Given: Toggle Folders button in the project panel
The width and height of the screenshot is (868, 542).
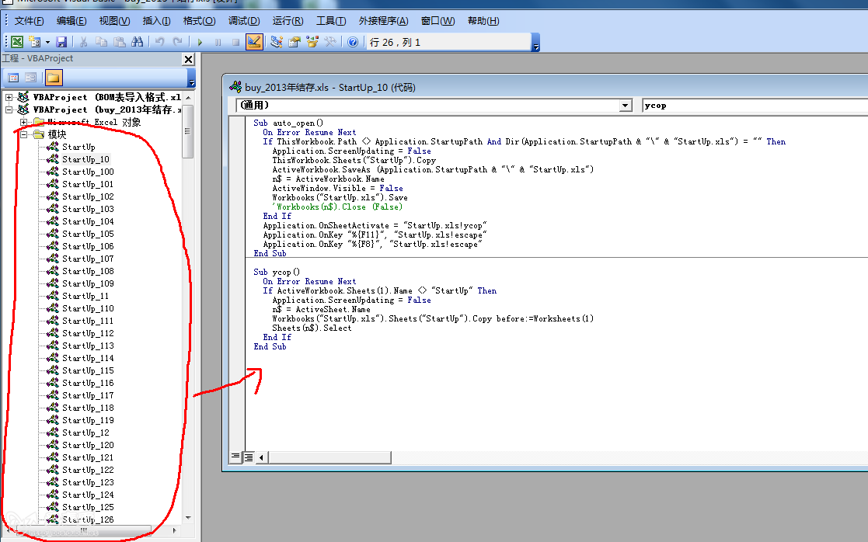Looking at the screenshot, I should point(54,78).
